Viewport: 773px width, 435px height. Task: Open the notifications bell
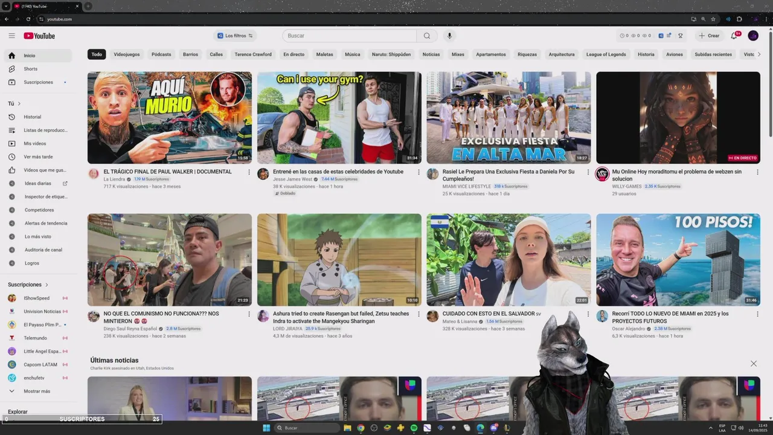click(x=734, y=36)
